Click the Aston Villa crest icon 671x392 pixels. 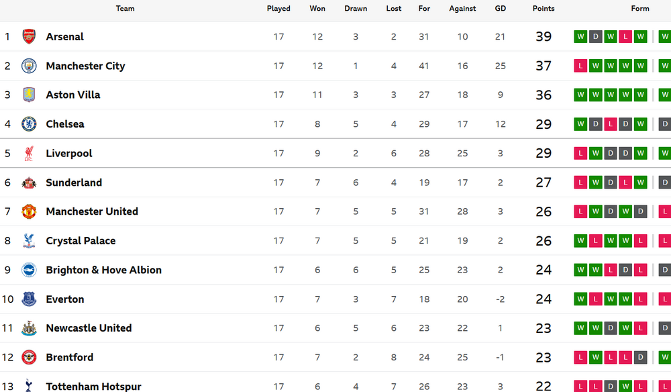tap(29, 95)
